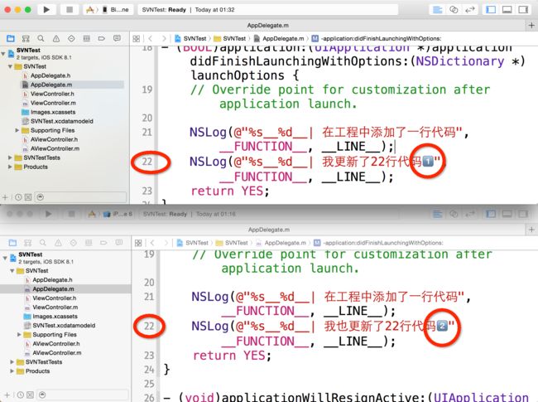
Task: Add a new tab in bottom window
Action: [x=532, y=230]
